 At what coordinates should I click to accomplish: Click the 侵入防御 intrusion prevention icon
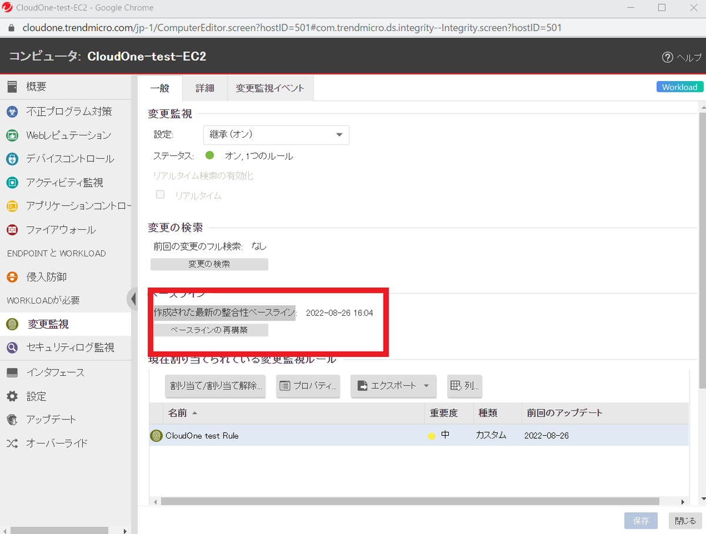pos(12,277)
